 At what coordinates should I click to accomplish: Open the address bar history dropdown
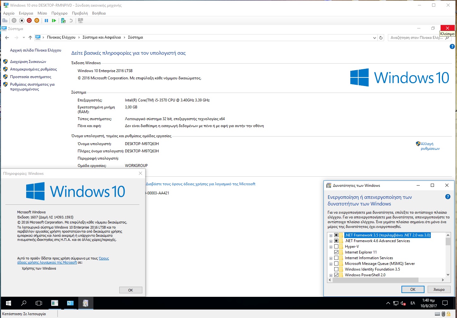coord(374,38)
